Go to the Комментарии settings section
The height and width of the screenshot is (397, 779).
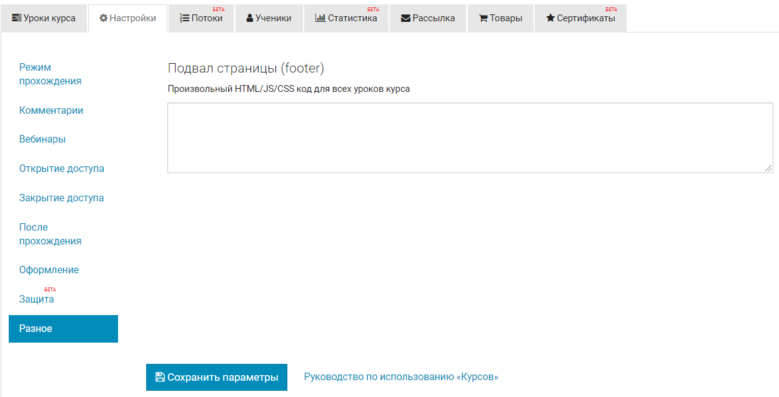tap(51, 110)
